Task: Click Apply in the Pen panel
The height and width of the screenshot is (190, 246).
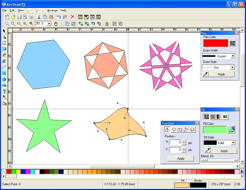Action: 221,74
